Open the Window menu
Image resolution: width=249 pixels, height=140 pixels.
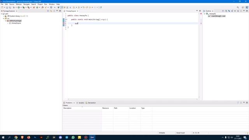coord(52,4)
